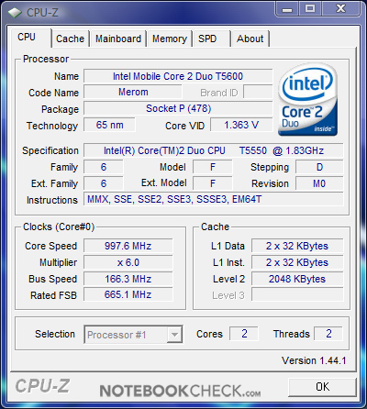
Task: Click the Family value field
Action: (104, 167)
